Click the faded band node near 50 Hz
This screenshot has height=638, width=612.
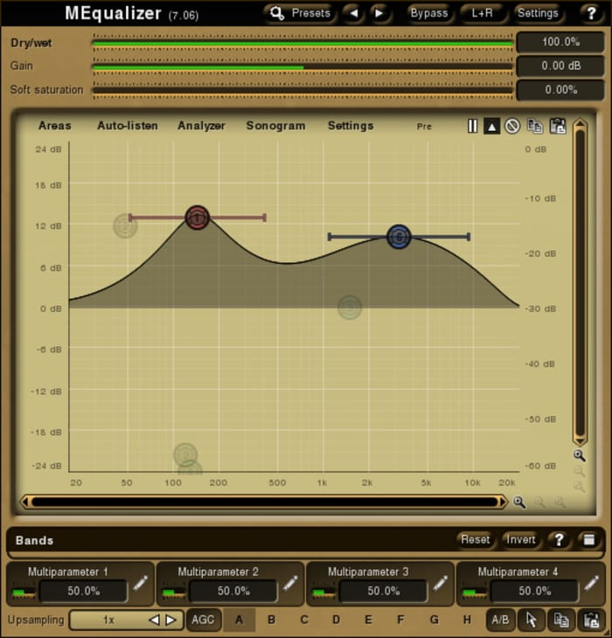coord(125,225)
